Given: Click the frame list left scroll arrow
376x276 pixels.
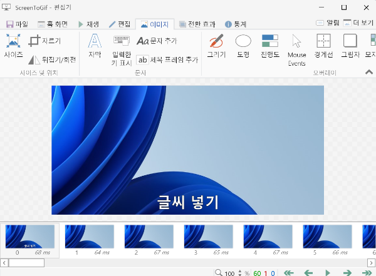Looking at the screenshot, I should (x=4, y=263).
